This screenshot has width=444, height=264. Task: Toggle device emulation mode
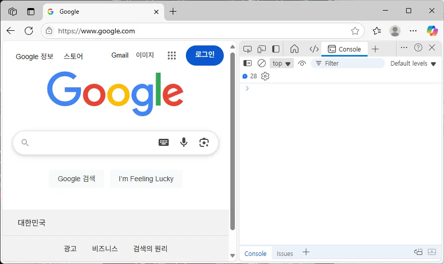click(261, 49)
